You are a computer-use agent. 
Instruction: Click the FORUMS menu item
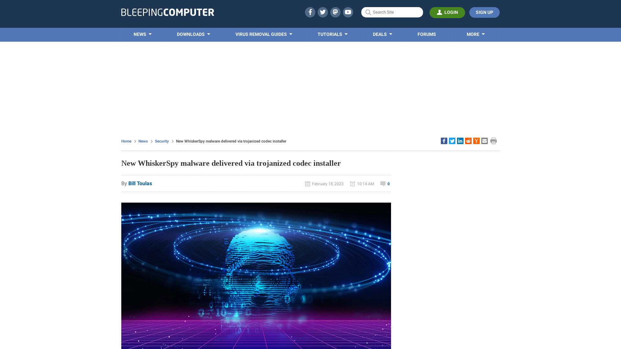427,34
